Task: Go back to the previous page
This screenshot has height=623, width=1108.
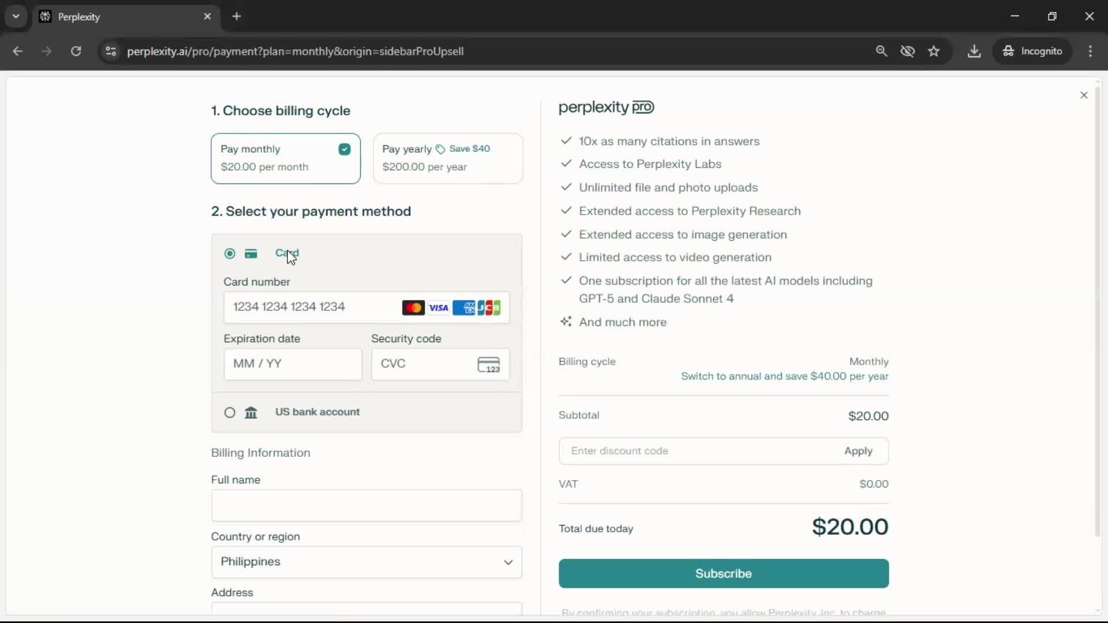Action: click(x=18, y=51)
